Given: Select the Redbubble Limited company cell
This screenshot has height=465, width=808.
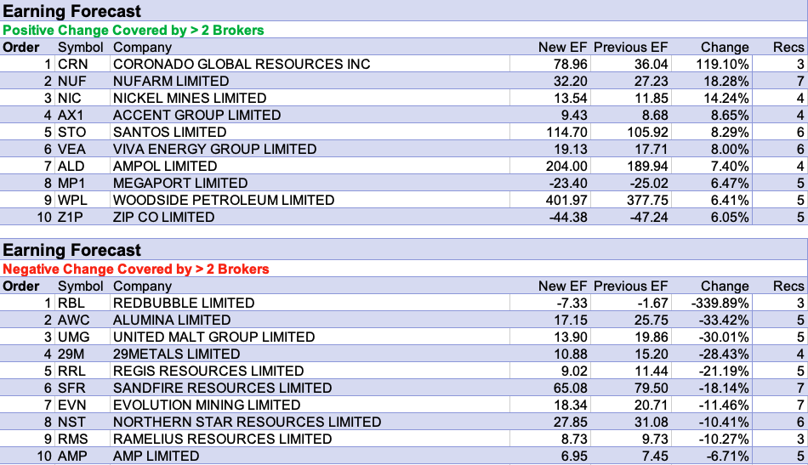Looking at the screenshot, I should coord(184,303).
